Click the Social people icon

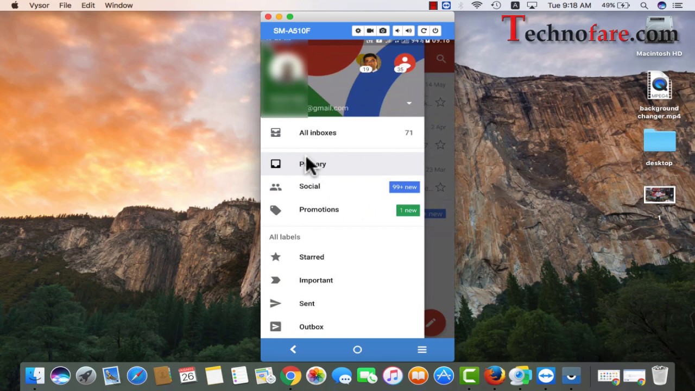(275, 187)
